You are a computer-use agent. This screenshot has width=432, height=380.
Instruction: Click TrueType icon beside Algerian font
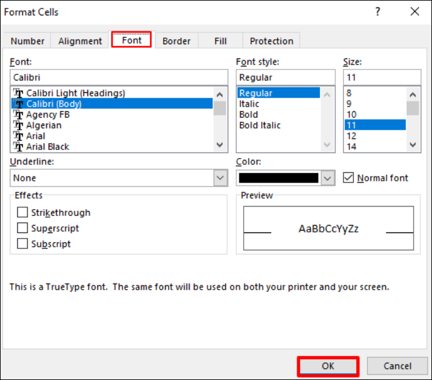[18, 125]
